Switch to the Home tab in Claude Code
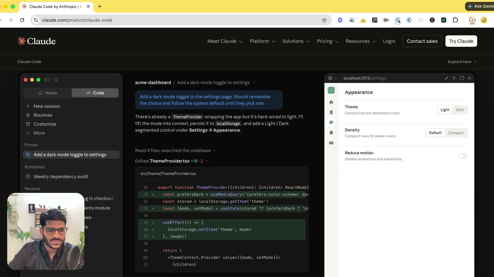 (x=47, y=93)
